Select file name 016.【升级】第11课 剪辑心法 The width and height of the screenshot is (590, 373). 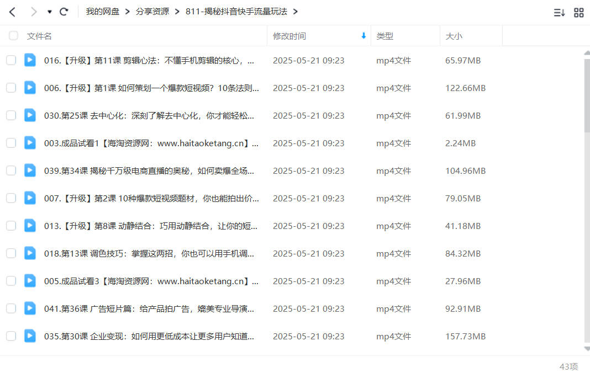[149, 61]
